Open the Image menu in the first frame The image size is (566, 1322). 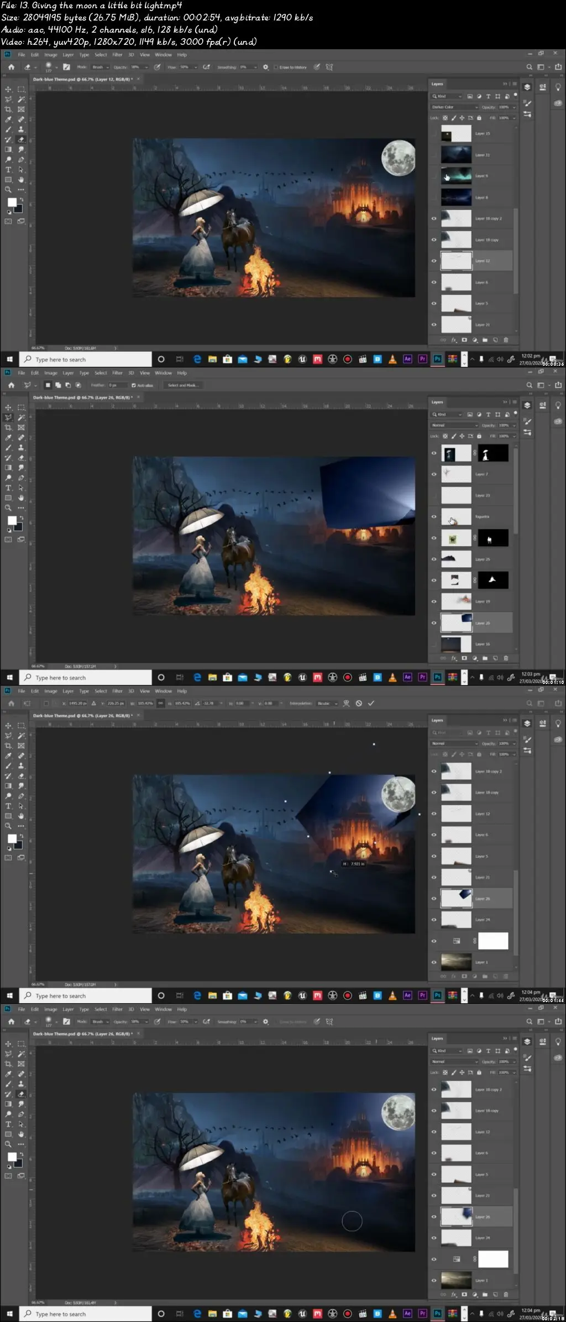click(x=51, y=55)
